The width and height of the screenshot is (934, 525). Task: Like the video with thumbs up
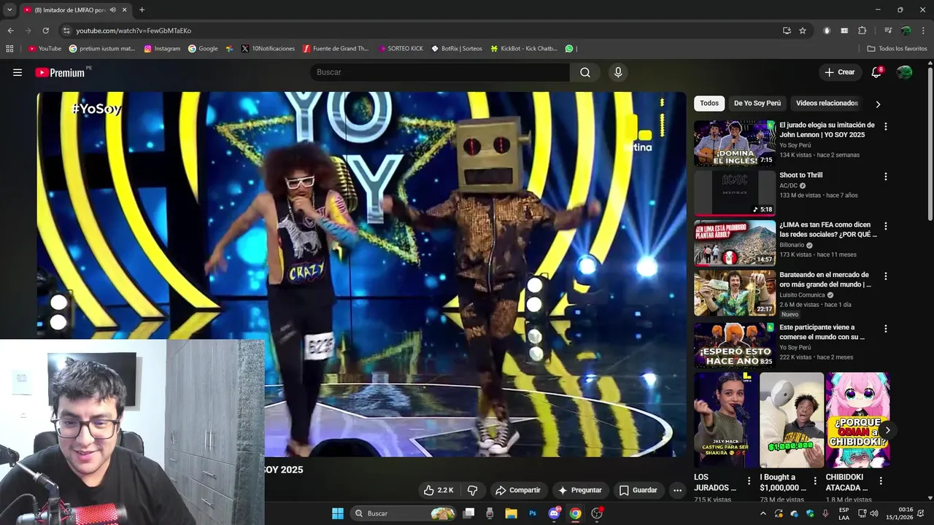tap(439, 490)
